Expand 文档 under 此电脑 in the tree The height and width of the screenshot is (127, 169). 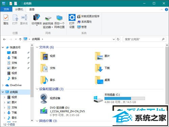tap(4, 107)
